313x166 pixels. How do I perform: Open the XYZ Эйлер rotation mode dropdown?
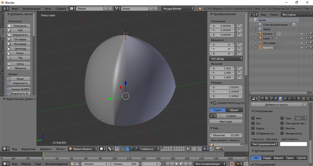pos(226,59)
